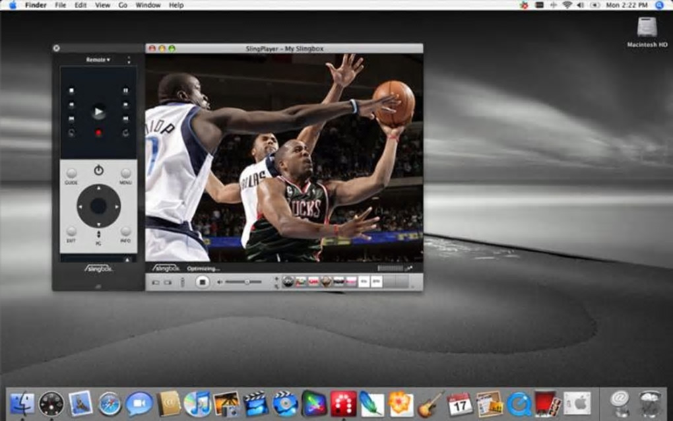Image resolution: width=673 pixels, height=421 pixels.
Task: Toggle the remote control icon in player toolbar
Action: pos(182,282)
